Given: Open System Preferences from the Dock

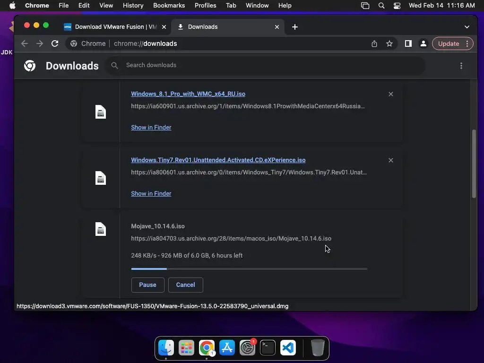Looking at the screenshot, I should click(x=247, y=348).
